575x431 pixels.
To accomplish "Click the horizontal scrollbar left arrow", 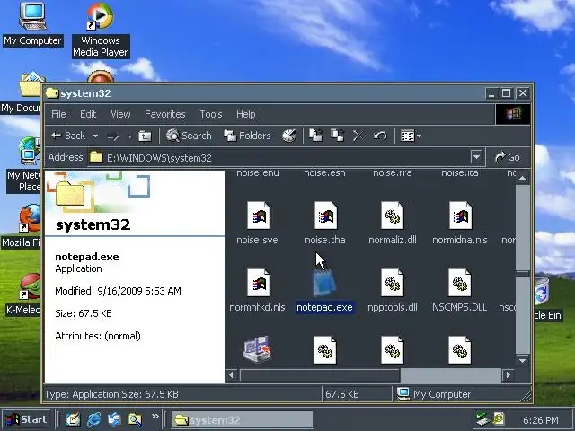I will click(232, 375).
